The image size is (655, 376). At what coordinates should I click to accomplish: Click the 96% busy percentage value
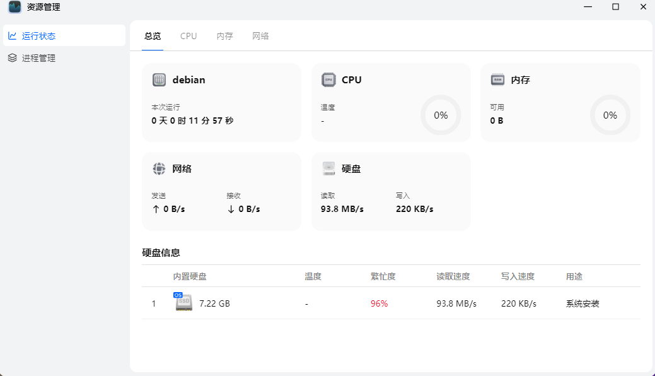coord(381,303)
